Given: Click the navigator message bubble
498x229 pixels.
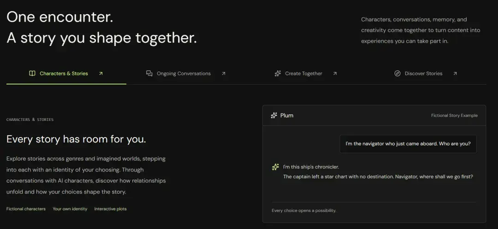Looking at the screenshot, I should [408, 144].
